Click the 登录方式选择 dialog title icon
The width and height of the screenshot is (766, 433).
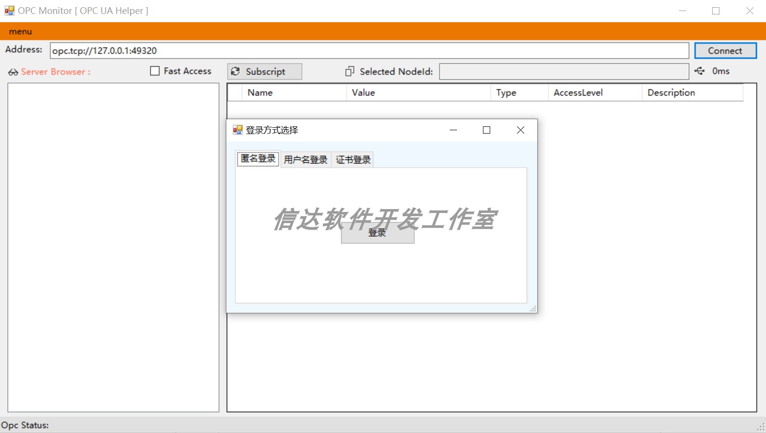click(237, 130)
